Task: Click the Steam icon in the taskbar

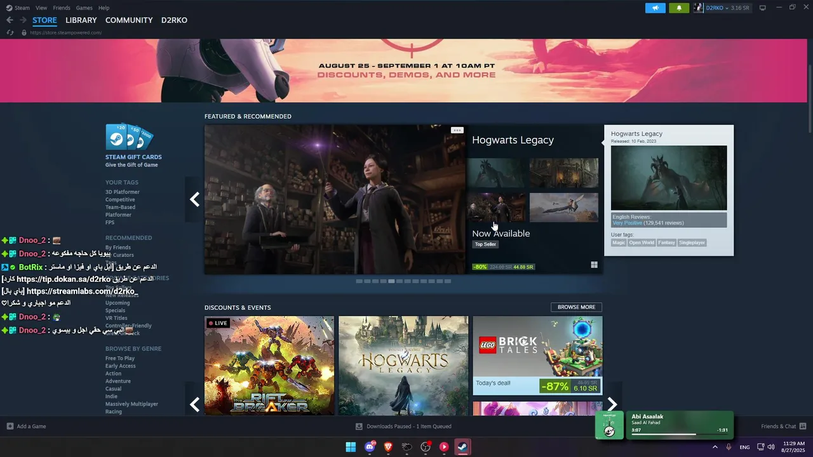Action: pos(463,447)
